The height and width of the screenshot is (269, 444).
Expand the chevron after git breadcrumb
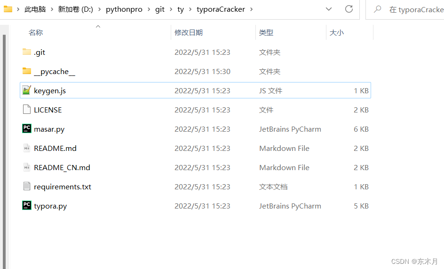pos(171,9)
